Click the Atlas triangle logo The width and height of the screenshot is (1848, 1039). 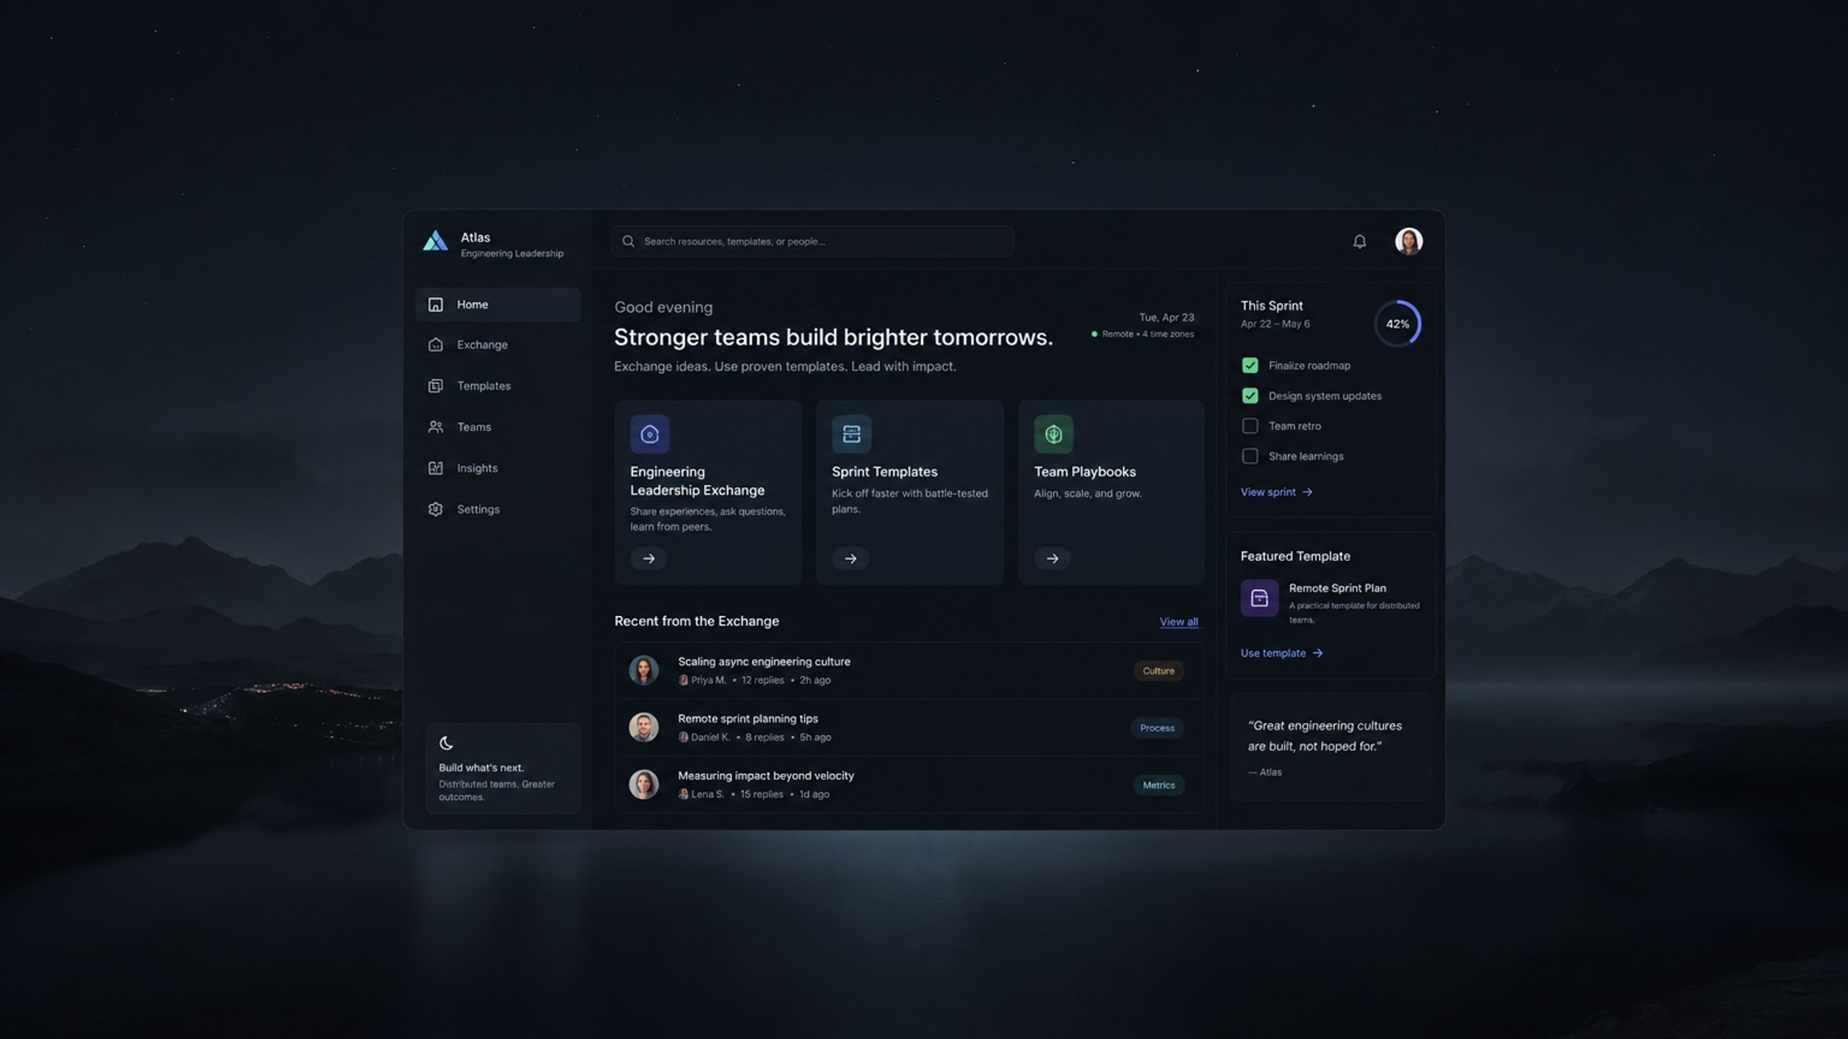pos(435,241)
